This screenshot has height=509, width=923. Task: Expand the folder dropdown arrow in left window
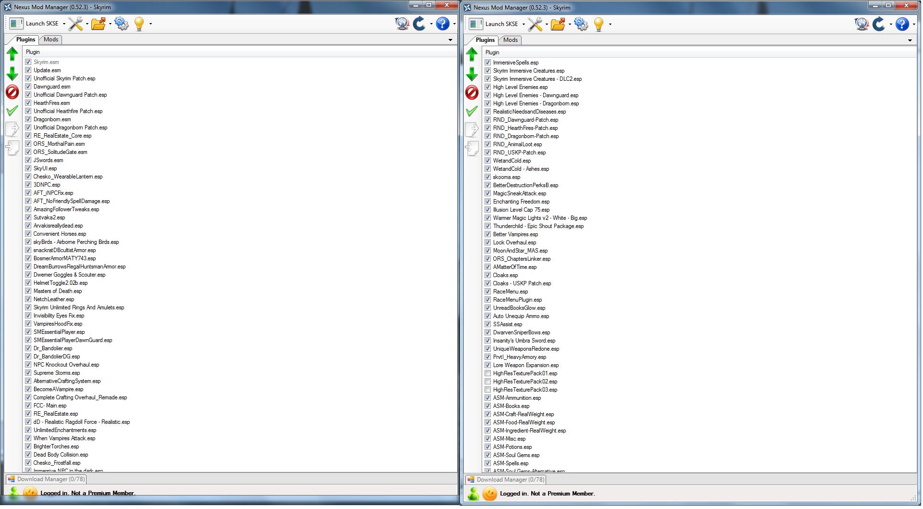110,24
